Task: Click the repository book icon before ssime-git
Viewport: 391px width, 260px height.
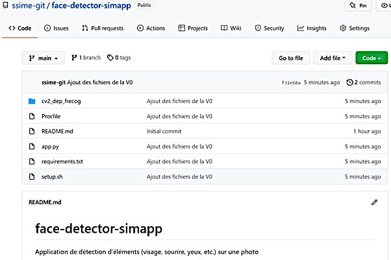Action: point(5,5)
